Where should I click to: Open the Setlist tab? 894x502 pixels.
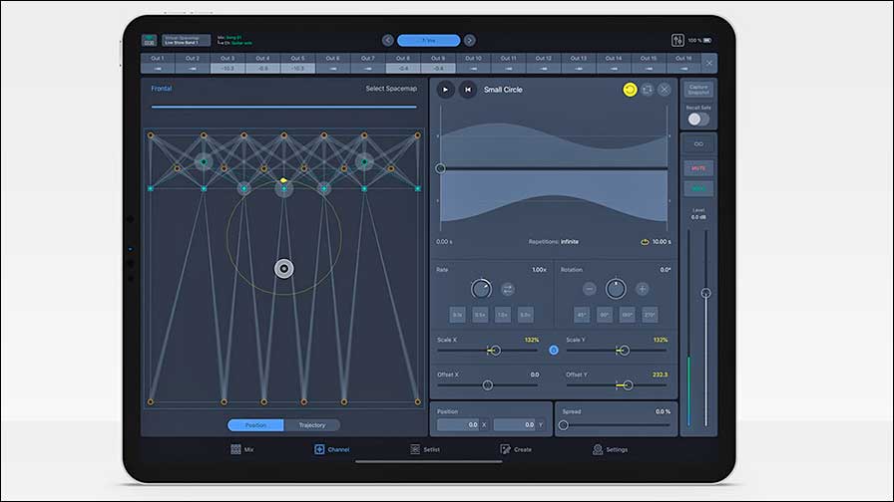click(x=425, y=449)
